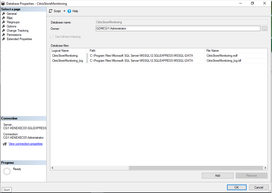The width and height of the screenshot is (272, 193).
Task: Click the Server label in Connection panel
Action: 8,125
